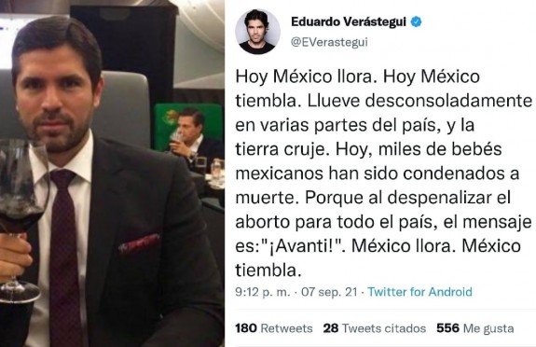
Task: Open Eduardo Verástegui display name link
Action: [x=349, y=21]
